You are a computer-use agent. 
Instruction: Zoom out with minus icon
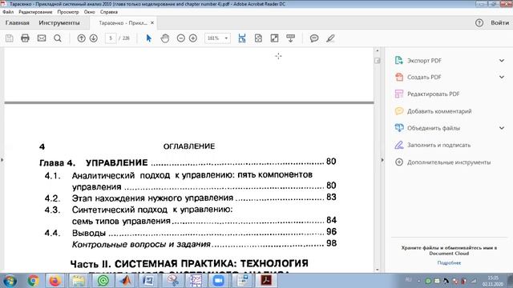[x=181, y=38]
